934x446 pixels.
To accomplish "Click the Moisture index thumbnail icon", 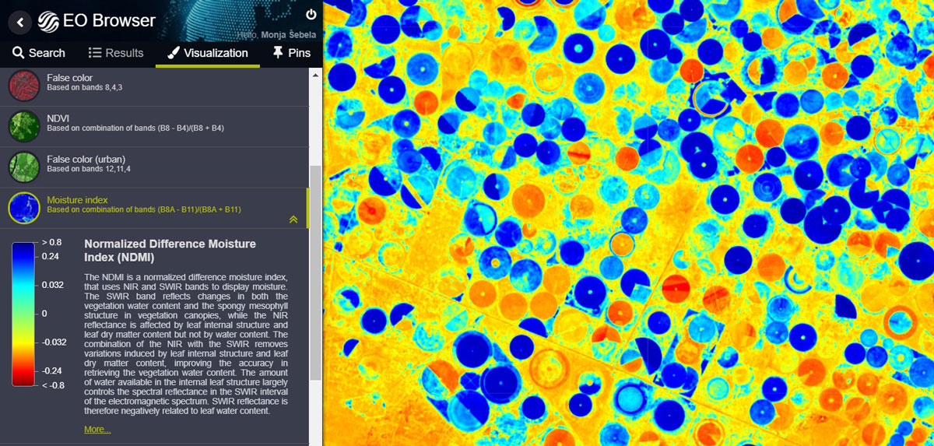I will tap(24, 207).
